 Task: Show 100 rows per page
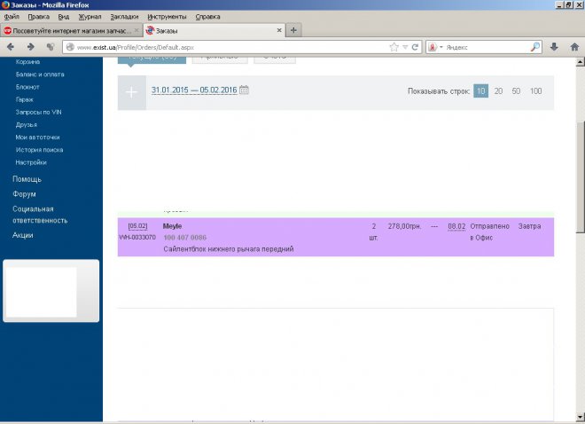tap(536, 91)
